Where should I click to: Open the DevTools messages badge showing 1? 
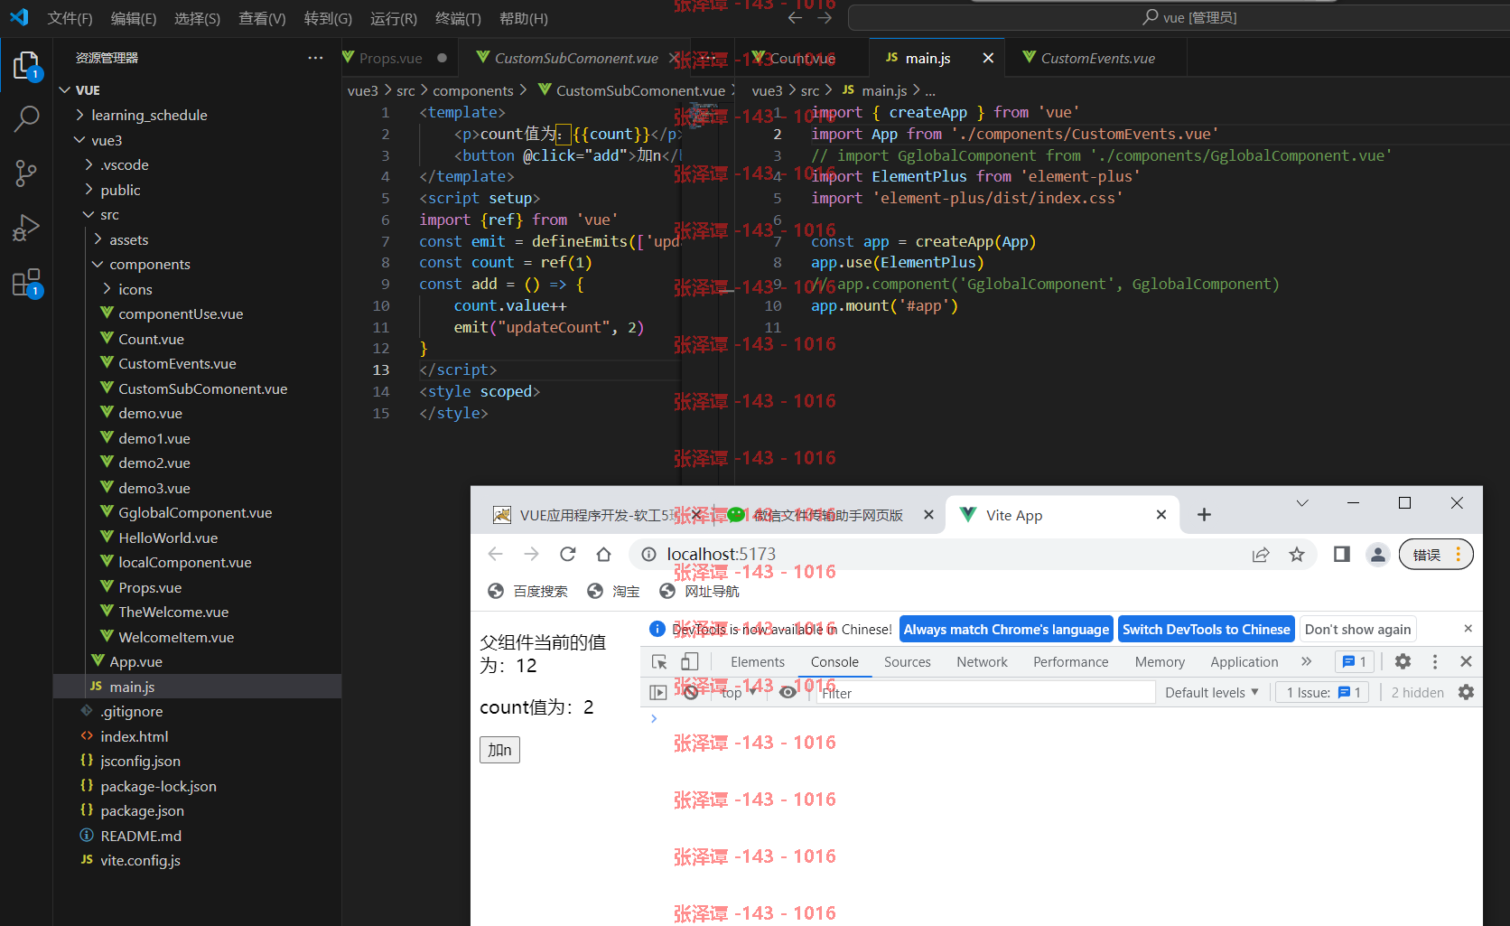pos(1354,661)
